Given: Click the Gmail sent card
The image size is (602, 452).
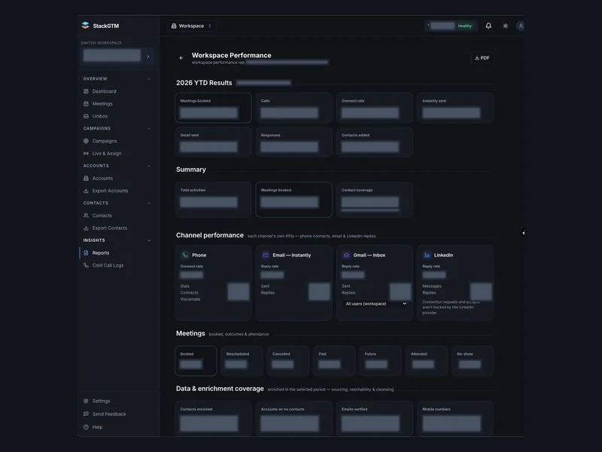Looking at the screenshot, I should (213, 142).
